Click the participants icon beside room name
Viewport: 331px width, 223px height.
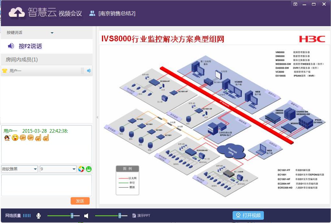click(92, 13)
